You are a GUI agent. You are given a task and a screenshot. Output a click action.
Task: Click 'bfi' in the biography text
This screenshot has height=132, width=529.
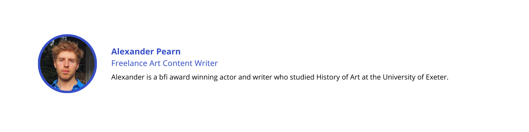[x=163, y=77]
